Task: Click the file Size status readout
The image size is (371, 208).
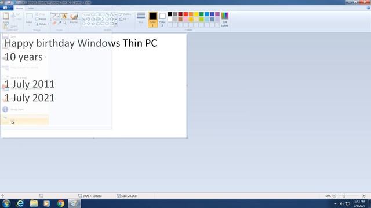Action: [x=127, y=196]
